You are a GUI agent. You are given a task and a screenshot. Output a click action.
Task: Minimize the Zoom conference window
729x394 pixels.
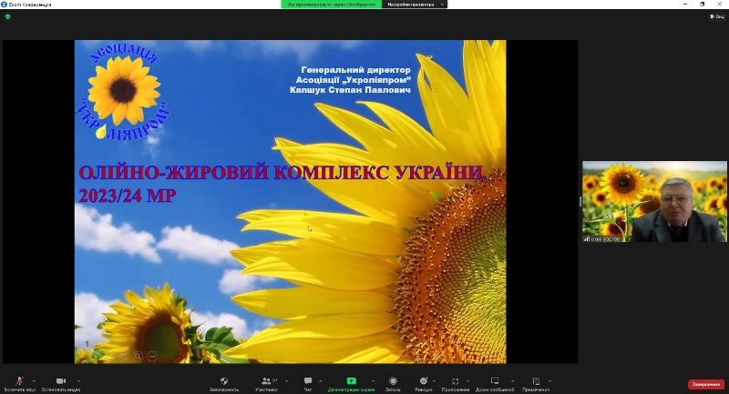(x=685, y=5)
